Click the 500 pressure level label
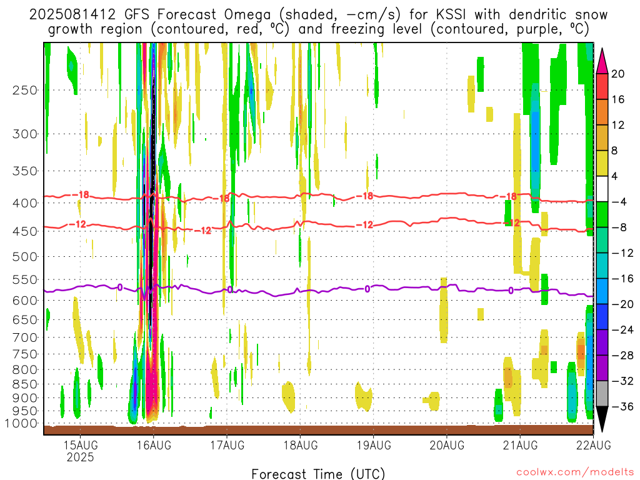 click(x=25, y=257)
